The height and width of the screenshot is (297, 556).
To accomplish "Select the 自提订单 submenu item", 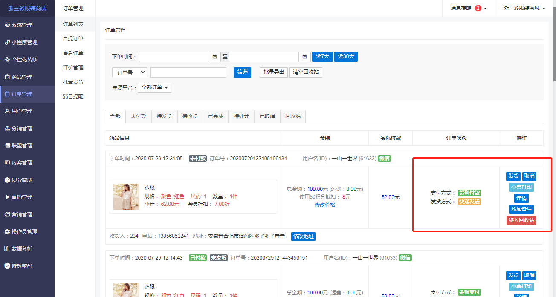I will (75, 39).
